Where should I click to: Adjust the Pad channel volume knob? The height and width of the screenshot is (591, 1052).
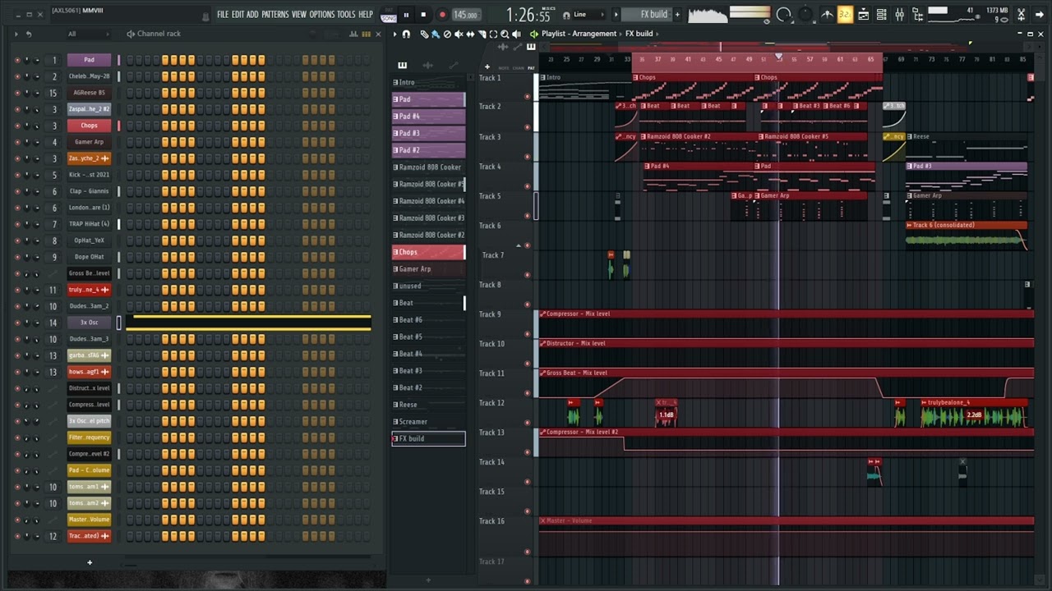tap(37, 60)
